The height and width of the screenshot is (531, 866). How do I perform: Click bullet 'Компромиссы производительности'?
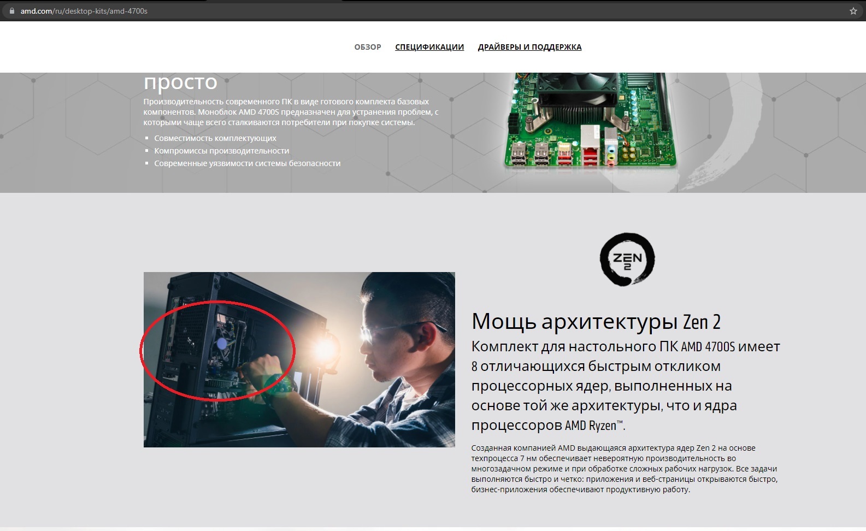click(x=222, y=151)
